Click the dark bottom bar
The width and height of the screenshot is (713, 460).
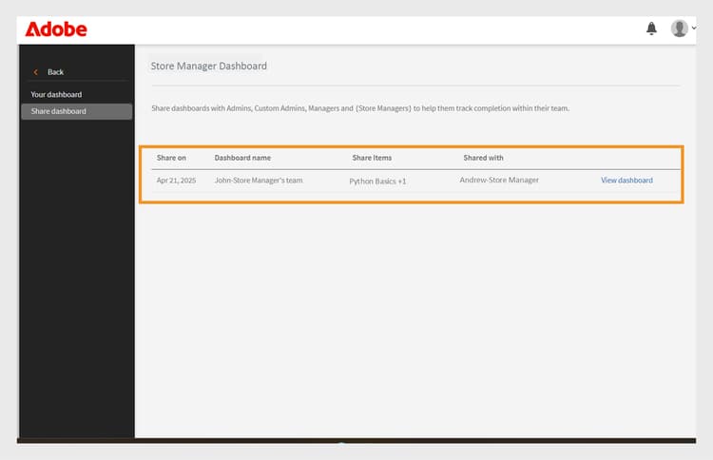click(x=356, y=440)
